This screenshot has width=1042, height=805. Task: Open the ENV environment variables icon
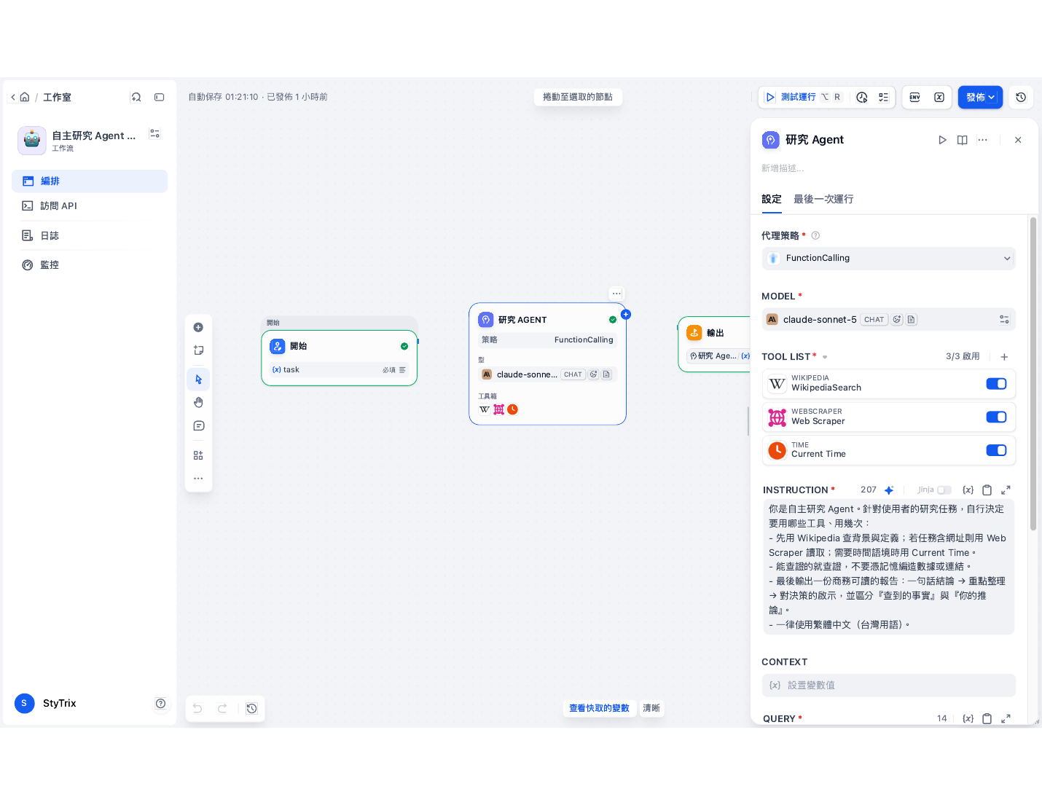click(915, 97)
